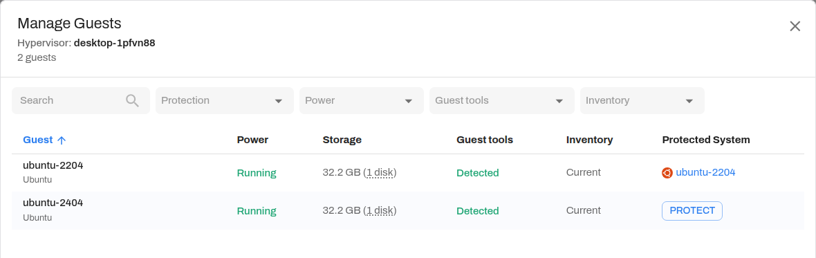Click the 1 disk link for ubuntu-2204

click(380, 173)
